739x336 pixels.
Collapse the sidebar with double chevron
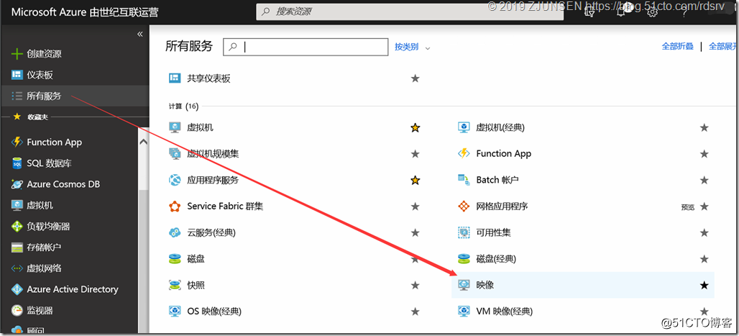139,34
